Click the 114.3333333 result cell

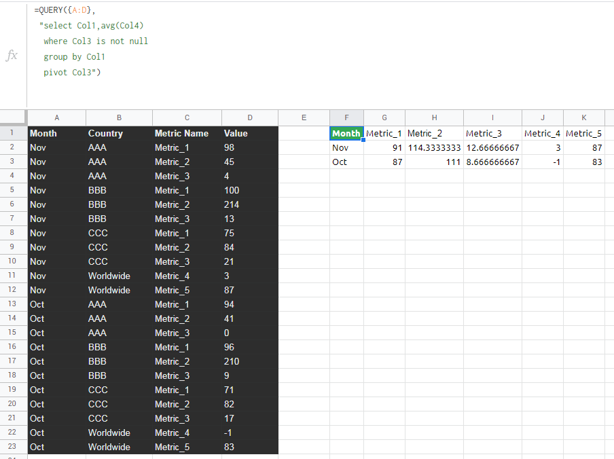434,147
